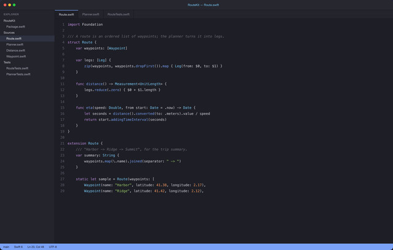Viewport: 393px width, 250px height.
Task: Click the 'import Foundation' code line
Action: 85,25
